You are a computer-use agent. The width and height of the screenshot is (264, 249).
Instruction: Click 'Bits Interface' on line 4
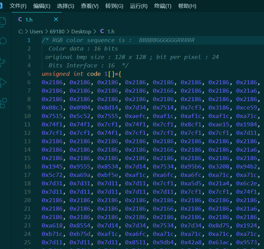[x=73, y=65]
